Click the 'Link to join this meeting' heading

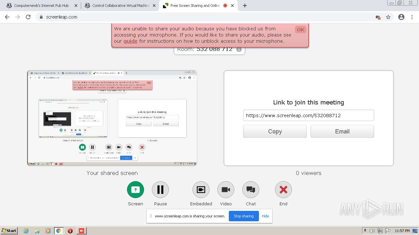click(x=309, y=102)
